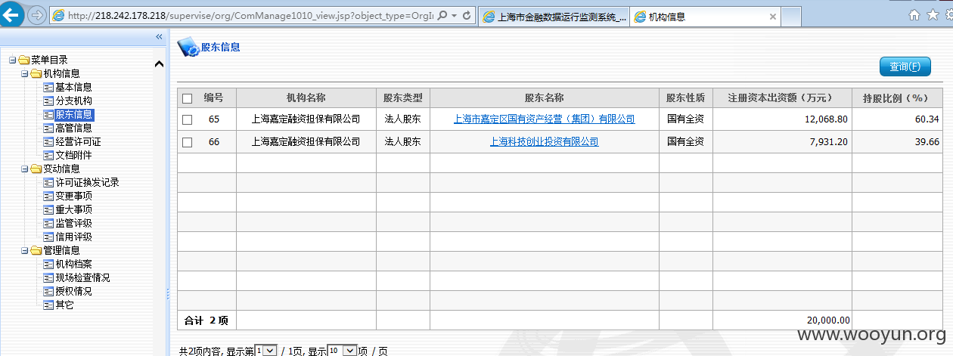Click the 12,068.80 capital amount cell
Viewport: 953px width, 356px height.
point(782,119)
